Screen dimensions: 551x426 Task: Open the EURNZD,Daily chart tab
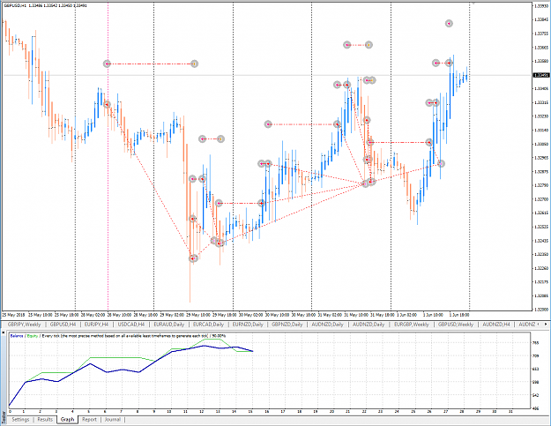pos(248,325)
